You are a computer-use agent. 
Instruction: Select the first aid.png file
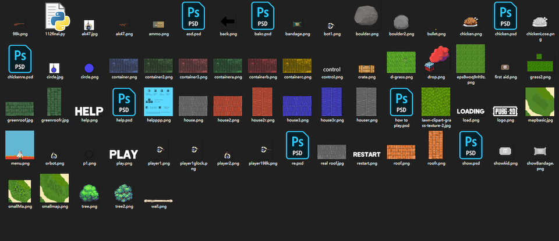[x=505, y=67]
